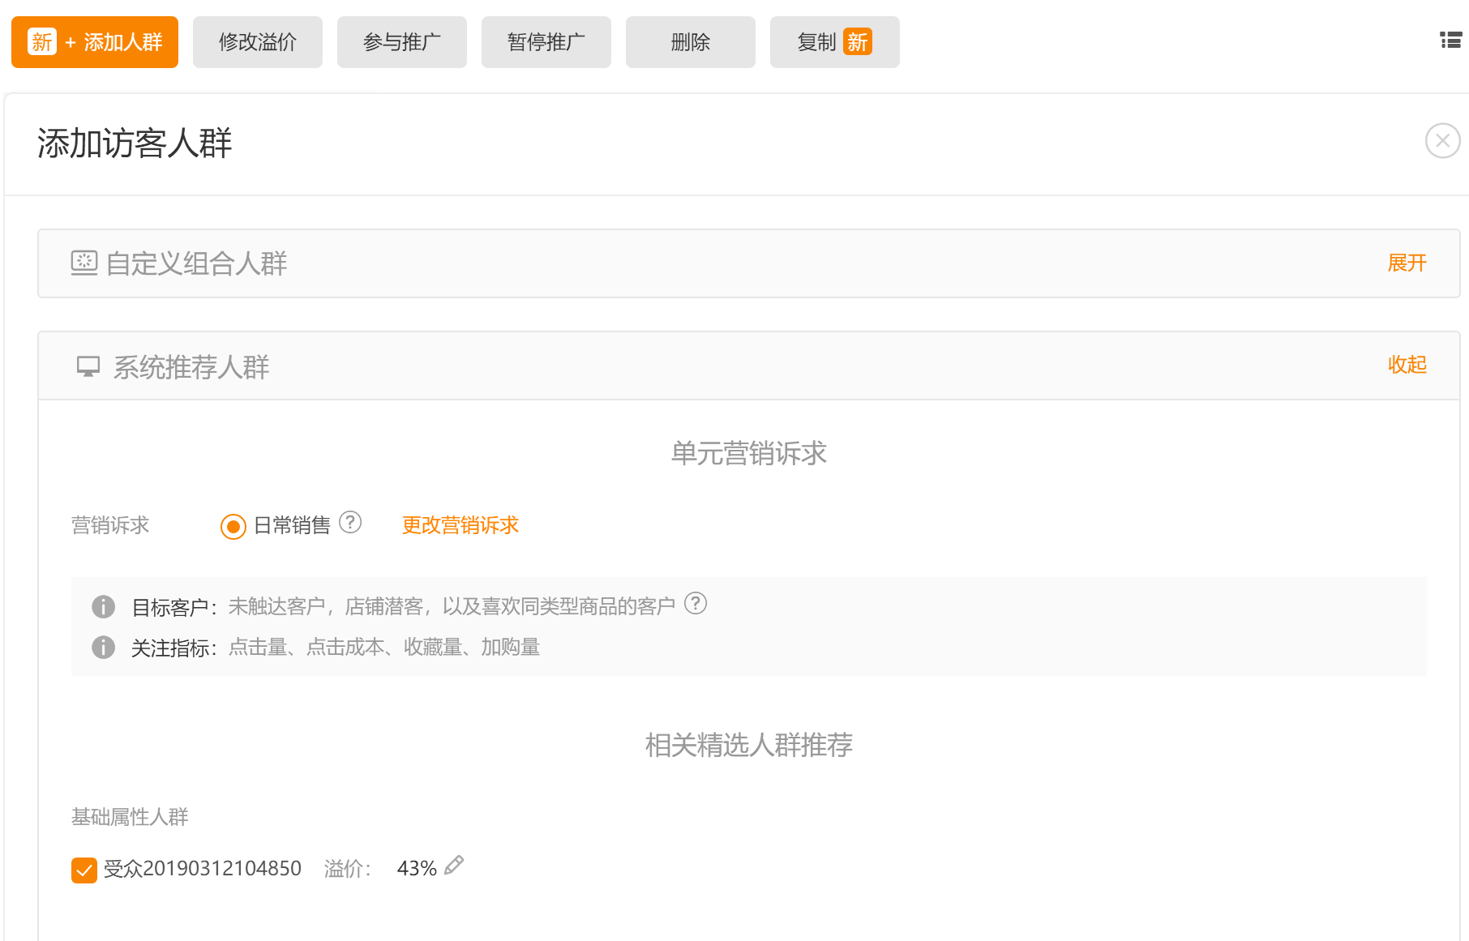The width and height of the screenshot is (1469, 941).
Task: Click the 参与推广 button
Action: 402,42
